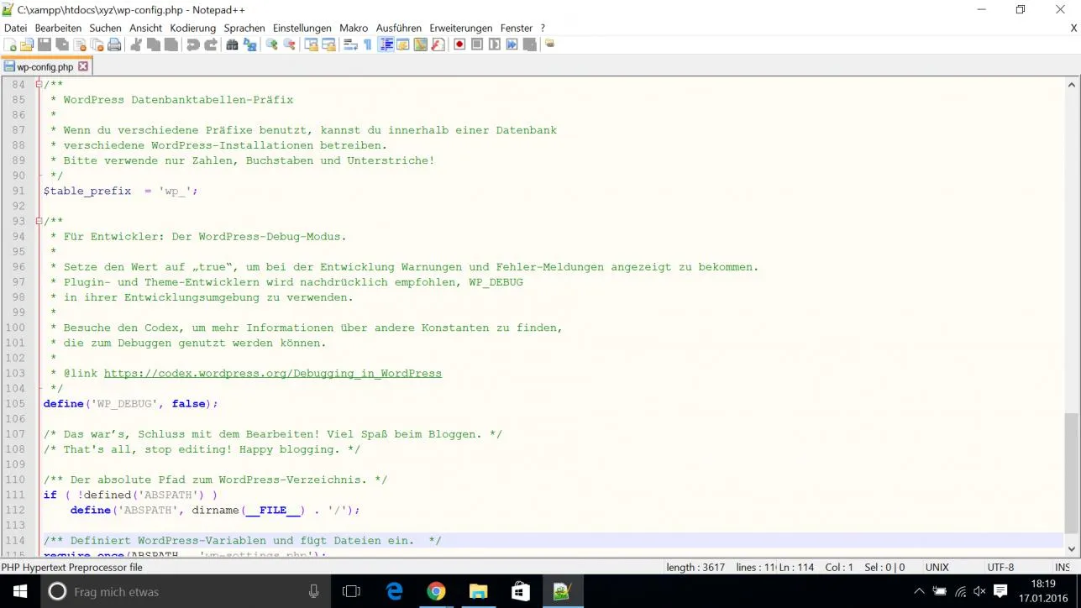The width and height of the screenshot is (1081, 608).
Task: Open the Datei menu
Action: pyautogui.click(x=15, y=28)
